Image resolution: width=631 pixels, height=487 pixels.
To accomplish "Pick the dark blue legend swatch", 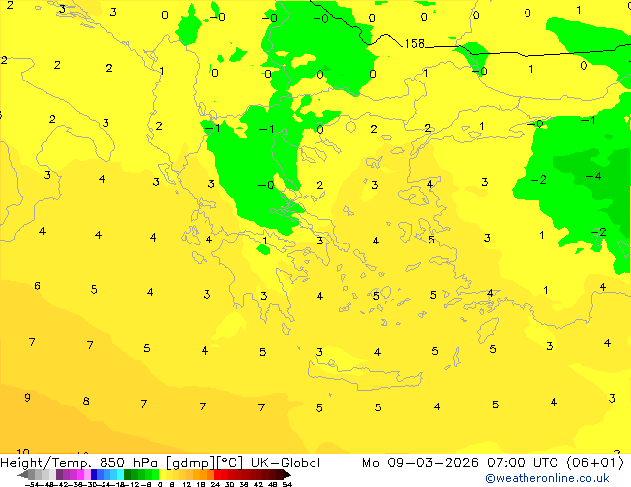I will (94, 474).
